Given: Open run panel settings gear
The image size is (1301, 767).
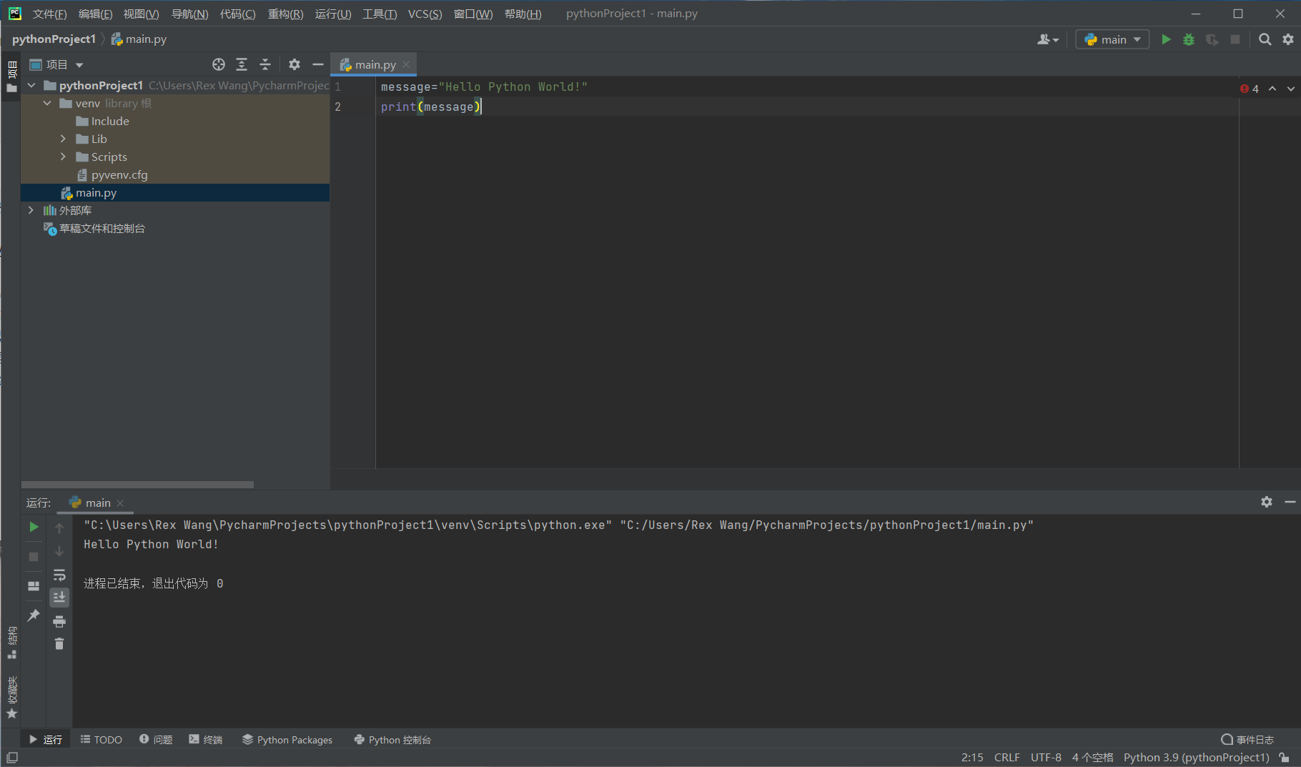Looking at the screenshot, I should [x=1267, y=502].
